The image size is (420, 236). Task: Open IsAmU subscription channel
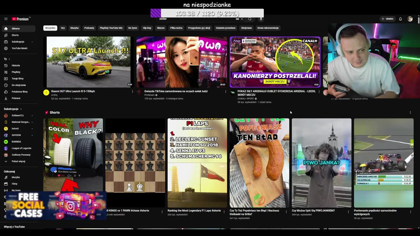pyautogui.click(x=18, y=128)
